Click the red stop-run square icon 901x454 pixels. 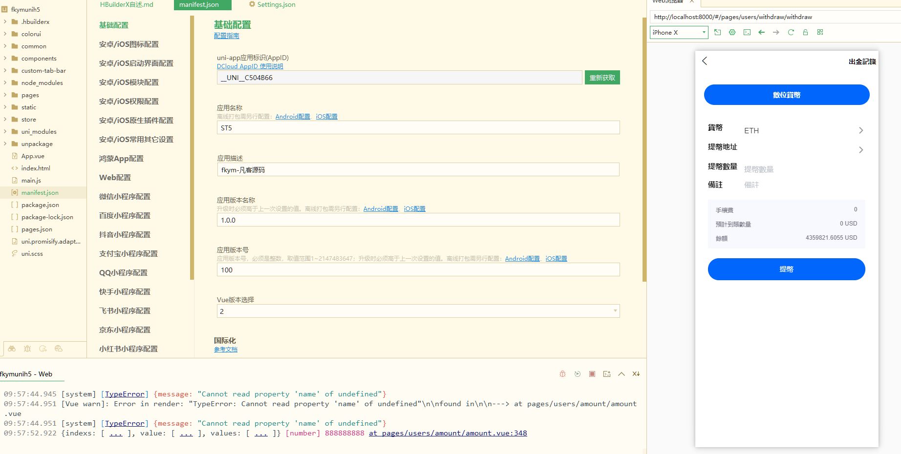pyautogui.click(x=592, y=374)
